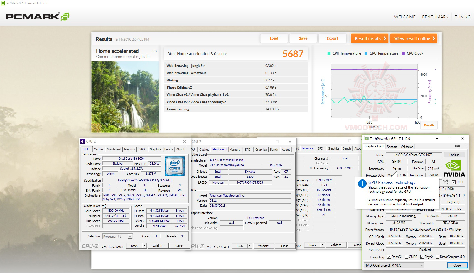Expand Tools arrow in the CPU-tab CPU-Z window
Viewport: 474px width, 273px height.
[x=144, y=246]
